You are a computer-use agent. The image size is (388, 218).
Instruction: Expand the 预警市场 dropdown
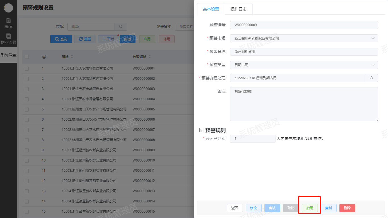click(x=304, y=38)
